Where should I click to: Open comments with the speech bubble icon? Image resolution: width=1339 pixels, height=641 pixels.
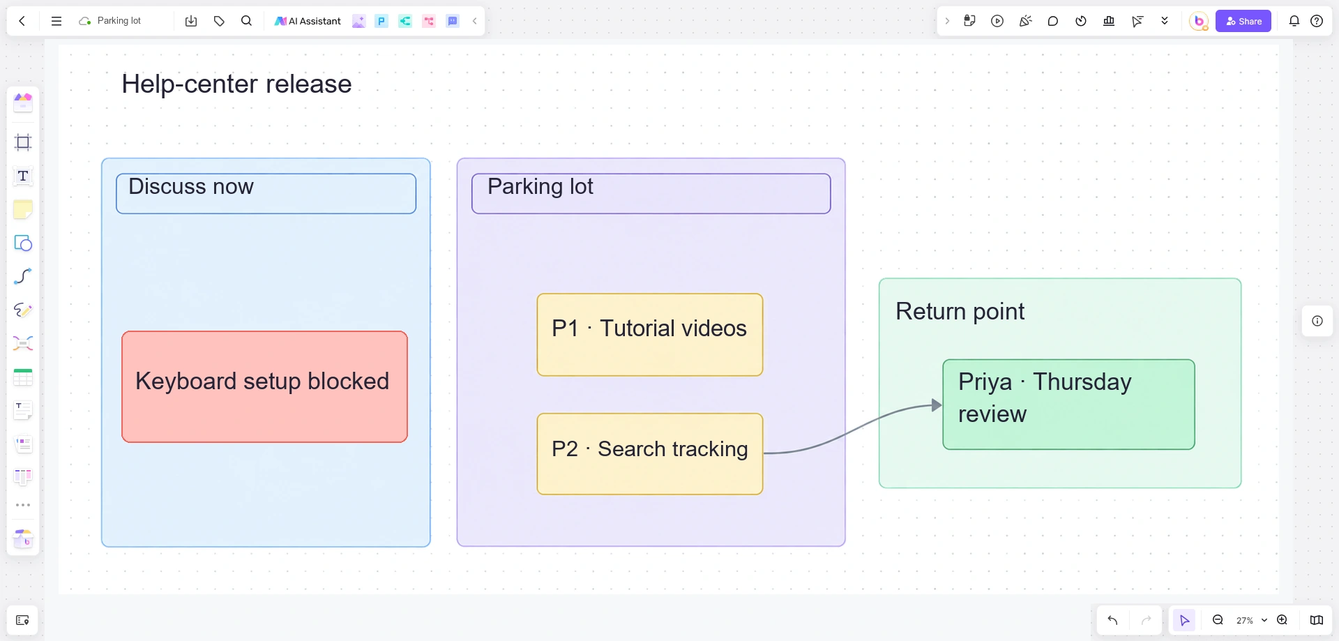(1053, 21)
